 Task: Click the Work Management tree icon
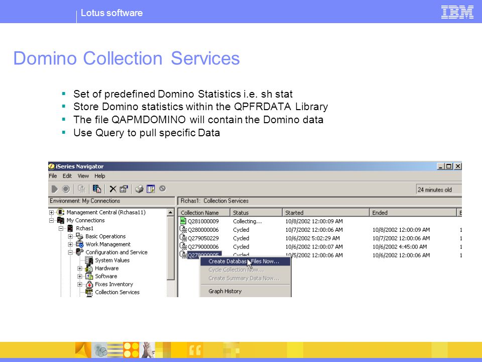click(80, 244)
